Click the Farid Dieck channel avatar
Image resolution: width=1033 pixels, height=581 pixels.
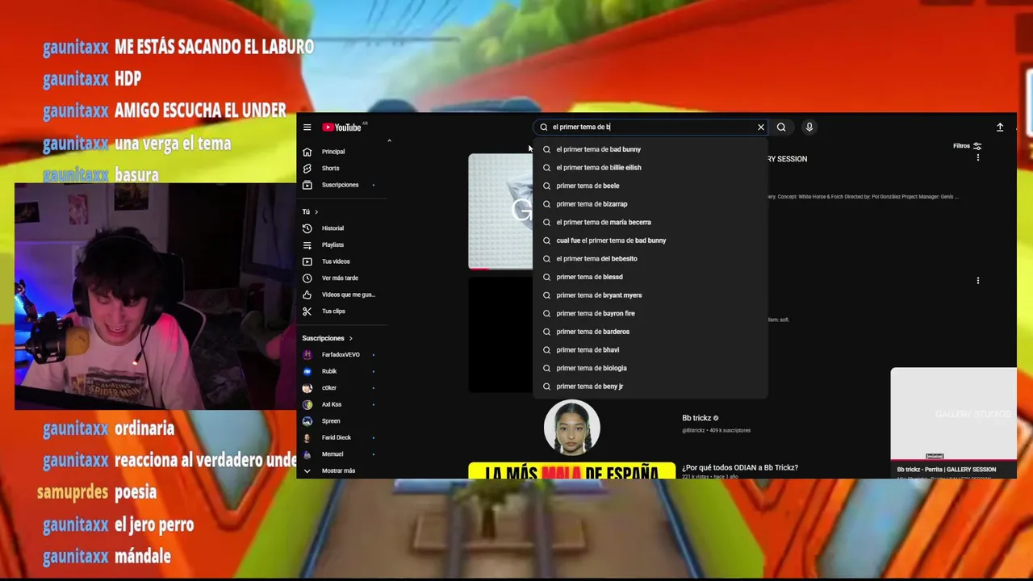[307, 437]
